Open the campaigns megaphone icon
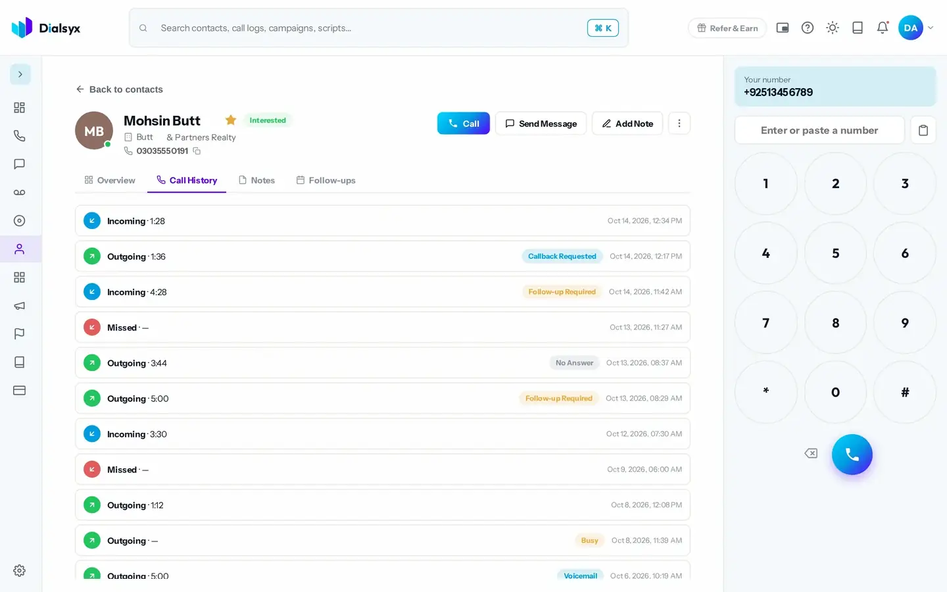 tap(20, 306)
